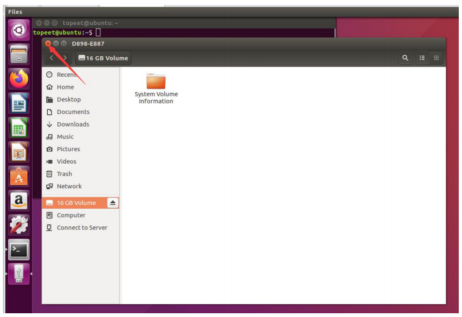The height and width of the screenshot is (317, 462).
Task: Open Desktop folder in sidebar
Action: pyautogui.click(x=80, y=99)
